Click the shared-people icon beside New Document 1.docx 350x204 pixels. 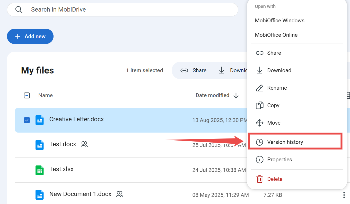[119, 194]
